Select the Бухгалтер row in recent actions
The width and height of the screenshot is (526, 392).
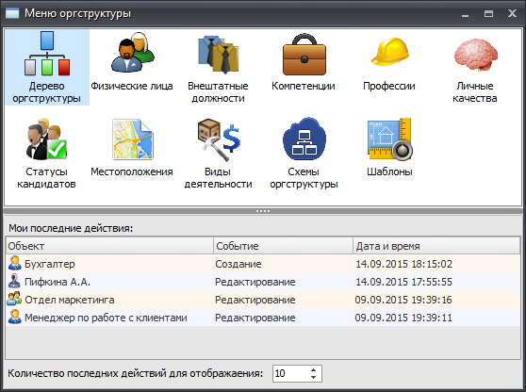(263, 264)
